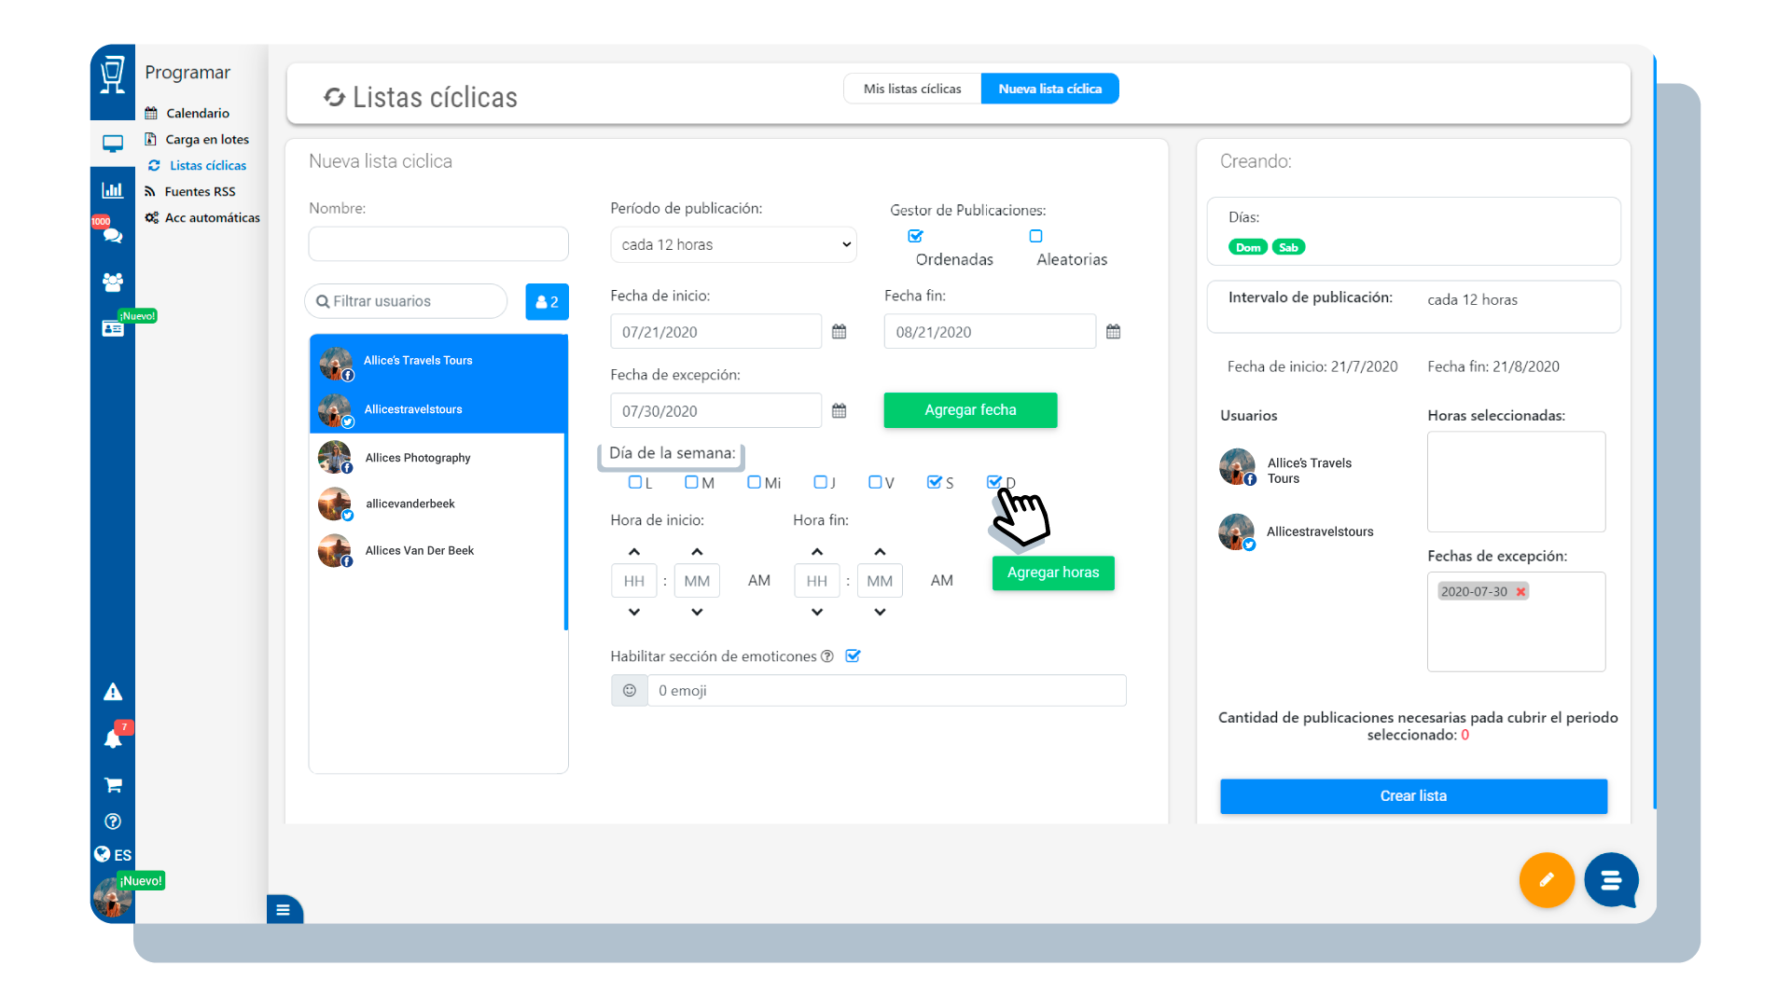
Task: Increase Hora de inicio minutes with up arrow
Action: pos(697,552)
